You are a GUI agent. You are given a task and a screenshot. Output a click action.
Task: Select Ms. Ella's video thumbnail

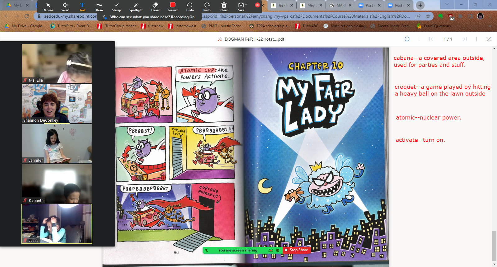[x=57, y=63]
